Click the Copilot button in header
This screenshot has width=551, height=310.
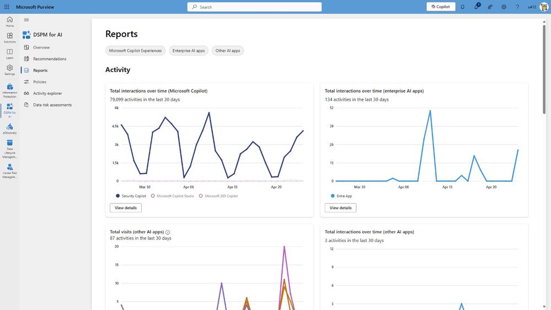[441, 7]
